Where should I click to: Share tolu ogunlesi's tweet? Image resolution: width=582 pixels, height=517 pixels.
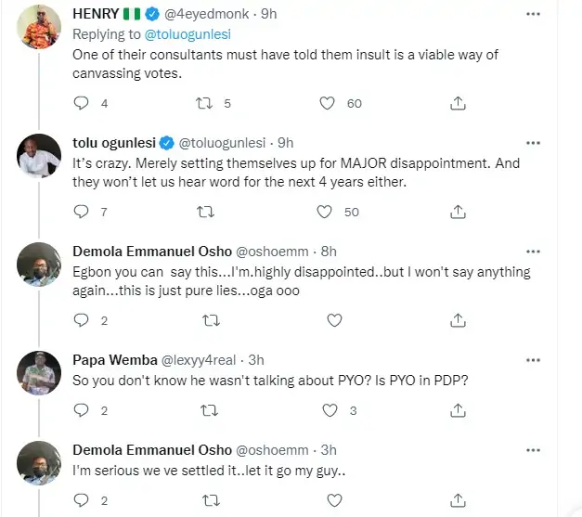[457, 213]
